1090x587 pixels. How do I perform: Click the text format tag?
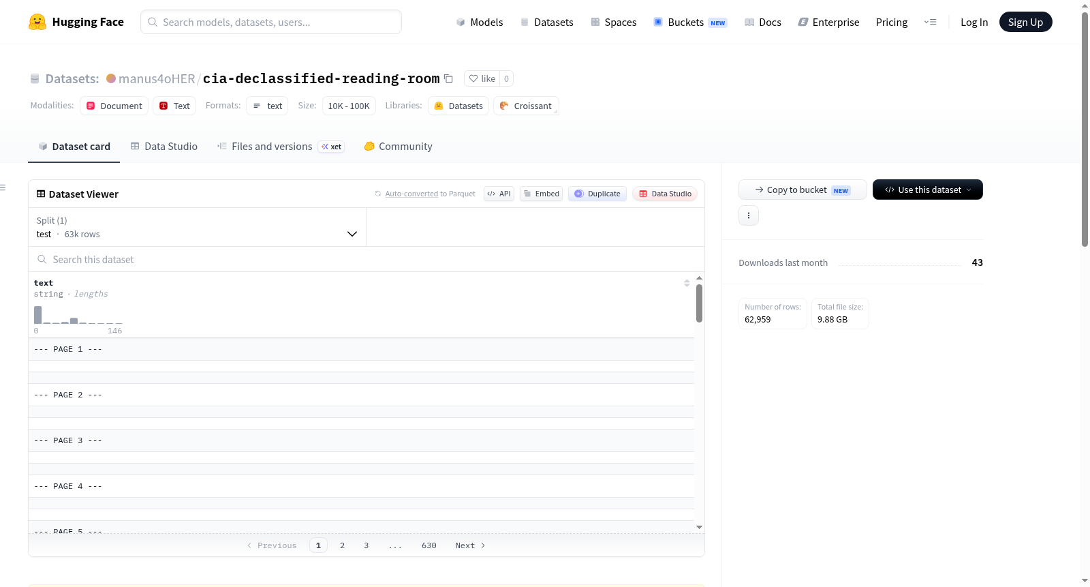pyautogui.click(x=267, y=106)
